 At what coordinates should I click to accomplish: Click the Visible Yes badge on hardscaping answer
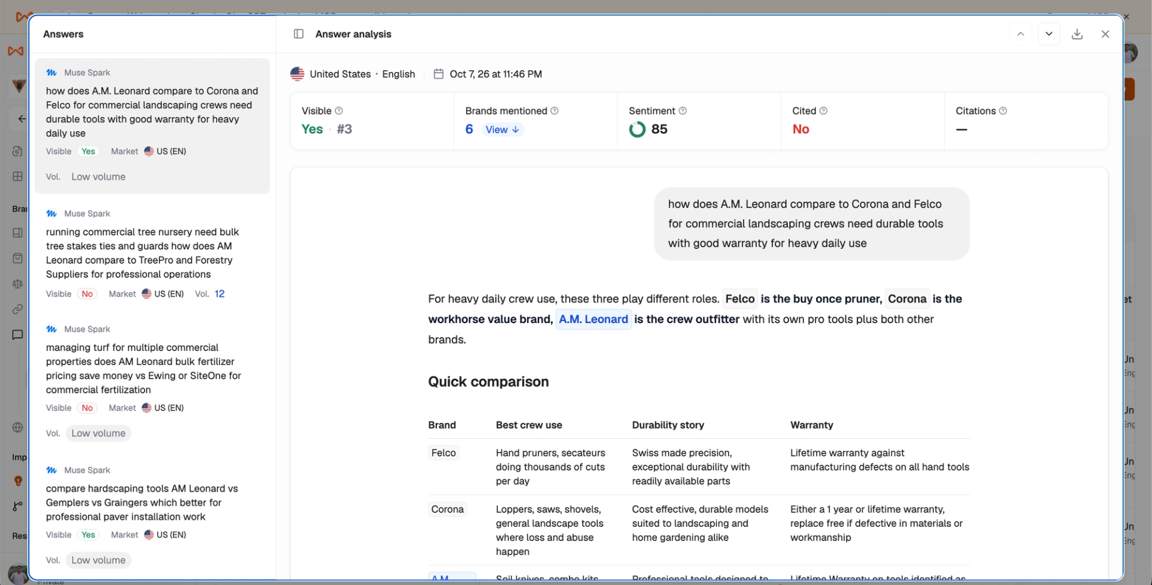tap(88, 535)
